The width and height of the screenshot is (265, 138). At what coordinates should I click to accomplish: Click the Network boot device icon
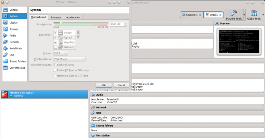point(60,47)
